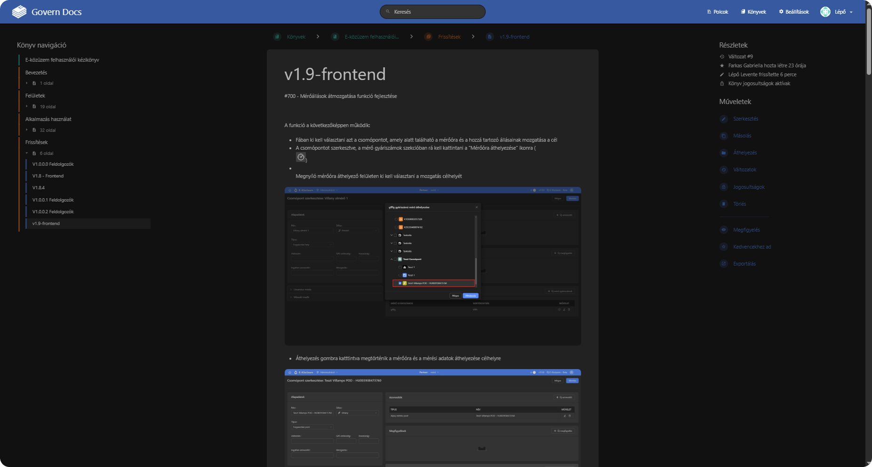Open Polcok in top menu

coord(717,12)
